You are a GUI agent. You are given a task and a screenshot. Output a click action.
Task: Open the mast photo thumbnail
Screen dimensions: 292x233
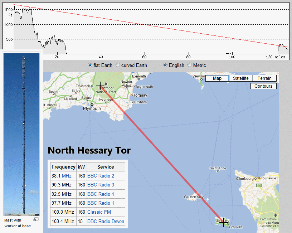pos(21,135)
